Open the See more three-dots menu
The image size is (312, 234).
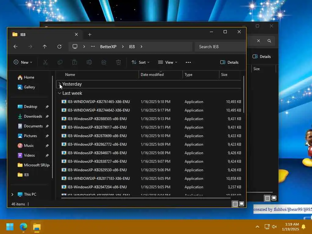tap(188, 62)
